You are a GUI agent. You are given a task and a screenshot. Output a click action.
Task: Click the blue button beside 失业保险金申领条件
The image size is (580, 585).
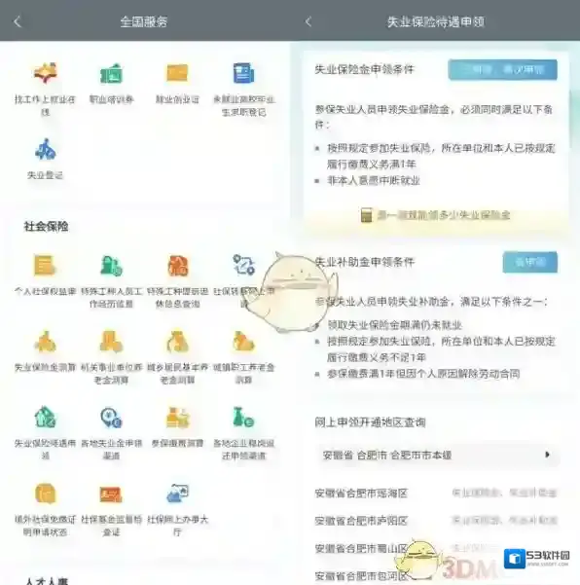502,69
